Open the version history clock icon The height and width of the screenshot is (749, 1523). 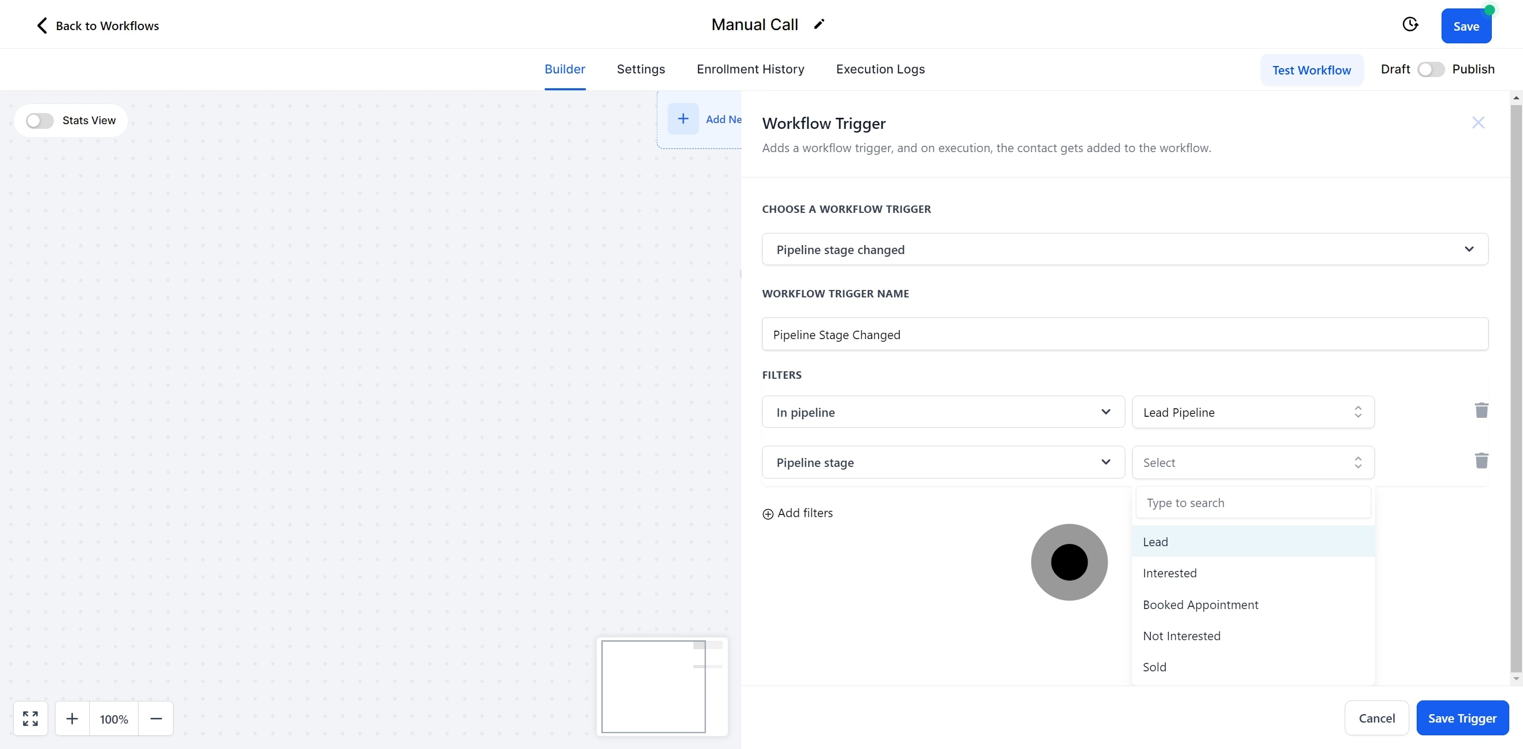click(1410, 24)
